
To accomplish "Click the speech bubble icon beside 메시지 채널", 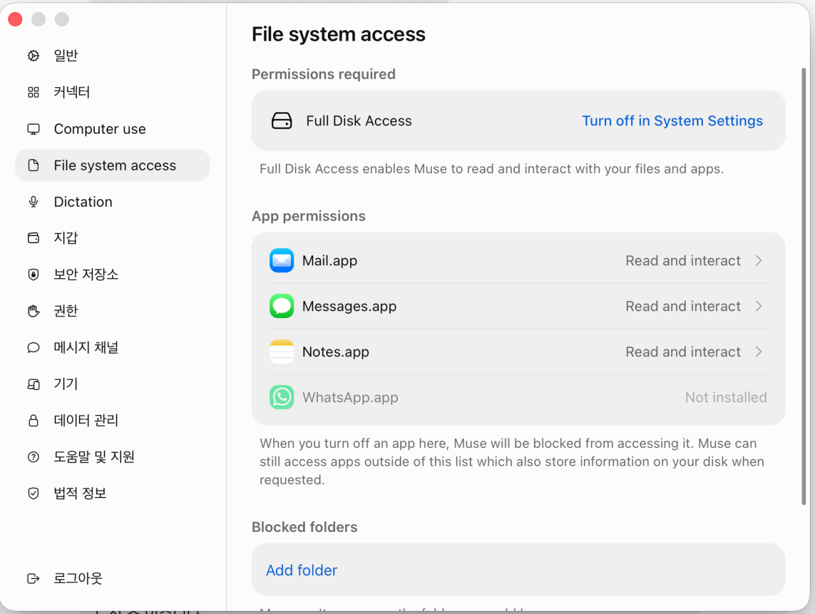I will coord(34,347).
